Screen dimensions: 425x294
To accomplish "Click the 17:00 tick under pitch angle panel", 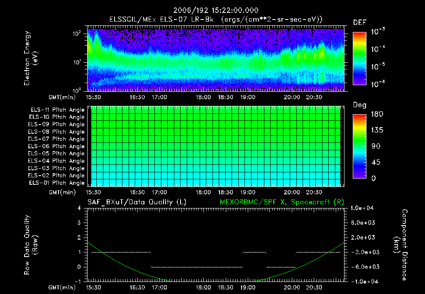I will tap(159, 192).
